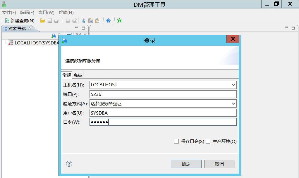Open the 帮助(H) menu
The width and height of the screenshot is (299, 178).
click(x=66, y=13)
